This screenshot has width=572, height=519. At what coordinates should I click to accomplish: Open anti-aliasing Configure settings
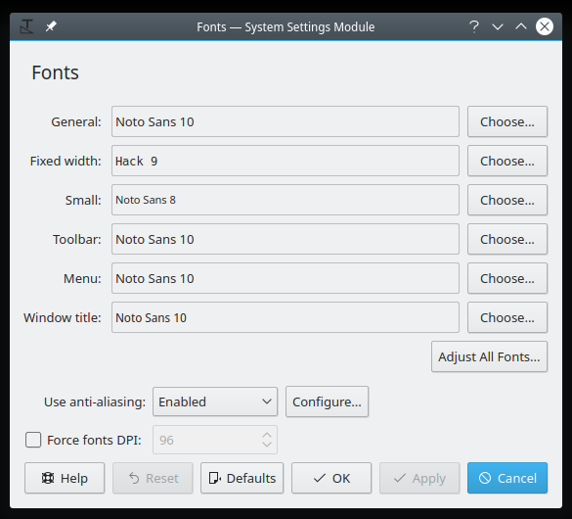point(327,401)
